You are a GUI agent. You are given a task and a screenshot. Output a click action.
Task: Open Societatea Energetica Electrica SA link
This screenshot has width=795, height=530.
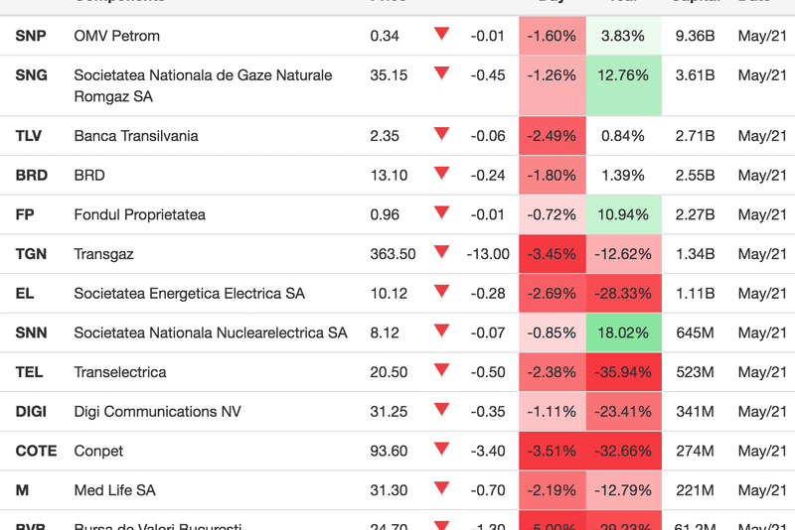tap(189, 294)
